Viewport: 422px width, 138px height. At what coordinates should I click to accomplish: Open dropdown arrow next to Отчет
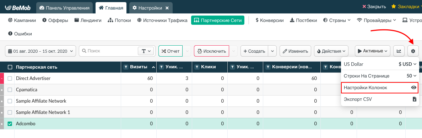(188, 51)
